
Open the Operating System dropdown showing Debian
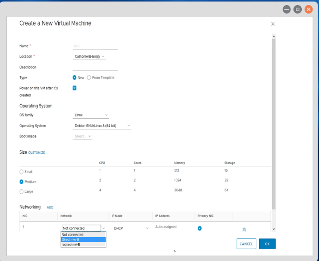102,126
